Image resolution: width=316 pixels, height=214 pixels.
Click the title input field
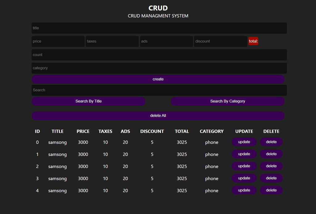tap(159, 28)
